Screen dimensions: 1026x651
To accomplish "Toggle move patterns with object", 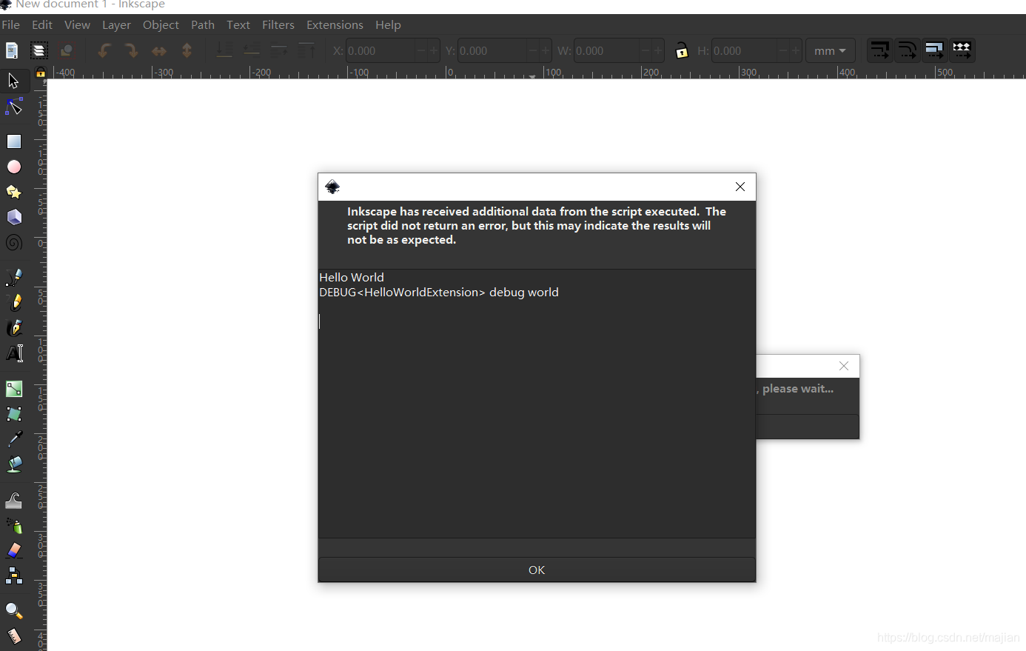I will point(962,50).
